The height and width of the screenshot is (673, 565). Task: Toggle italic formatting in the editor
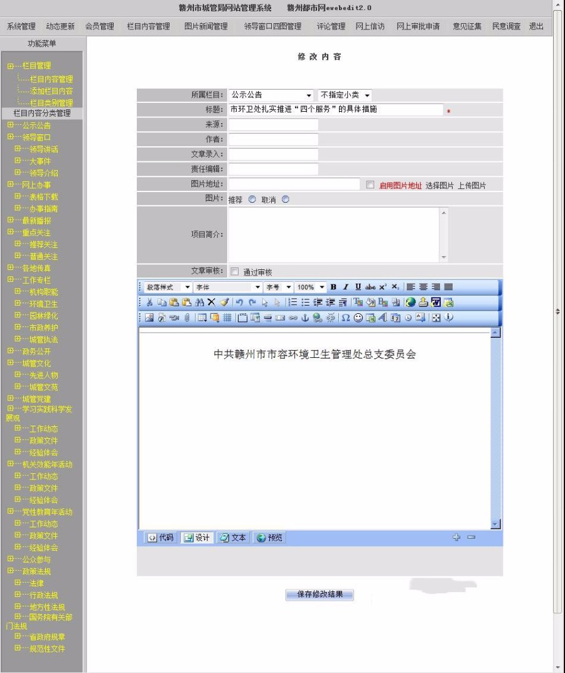[x=346, y=287]
